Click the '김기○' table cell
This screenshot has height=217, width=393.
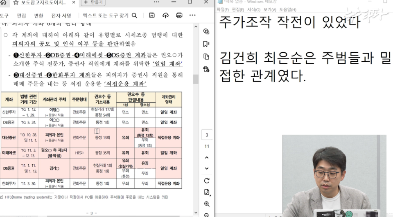(x=54, y=168)
